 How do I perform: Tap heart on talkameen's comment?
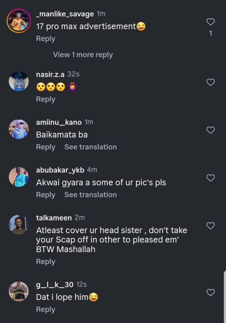pos(211,226)
